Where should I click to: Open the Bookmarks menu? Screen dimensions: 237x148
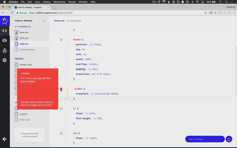pos(59,2)
